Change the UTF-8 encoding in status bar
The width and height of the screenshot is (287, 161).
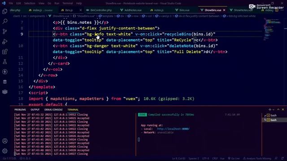coord(205,158)
